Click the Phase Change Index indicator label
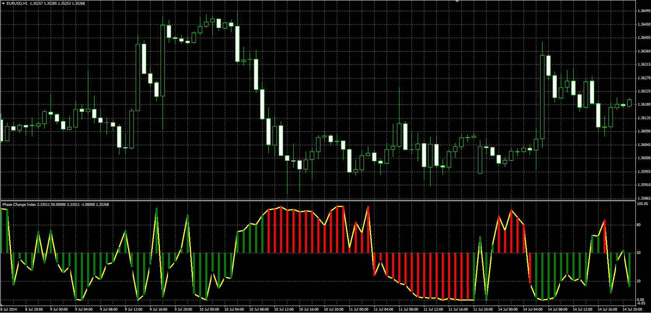This screenshot has width=651, height=313. (x=19, y=204)
